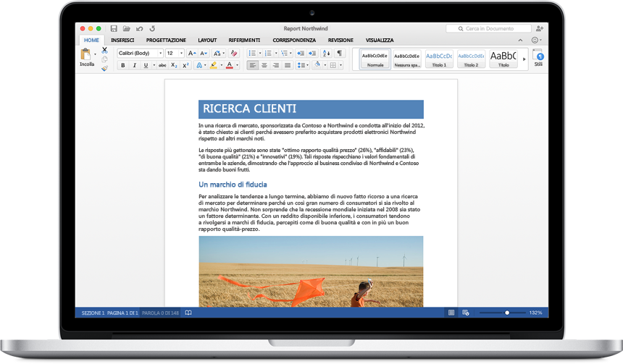Click the Save floppy disk icon

tap(114, 28)
